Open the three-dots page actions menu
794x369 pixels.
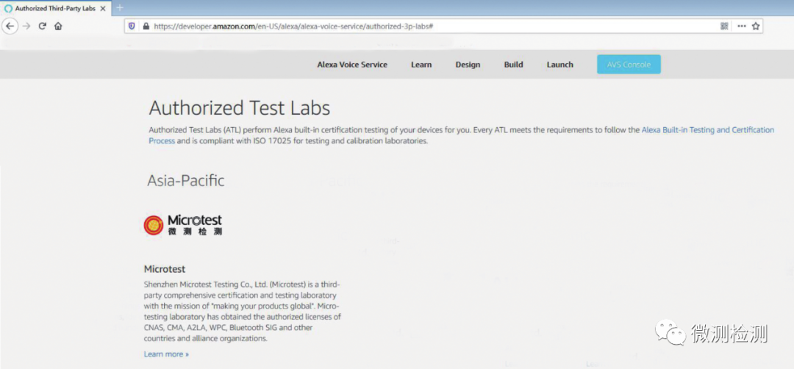point(741,26)
